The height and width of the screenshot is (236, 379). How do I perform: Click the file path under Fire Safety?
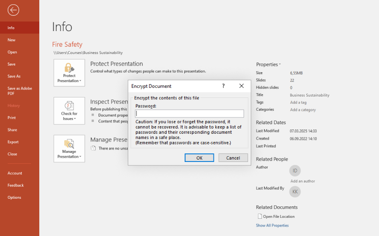point(88,53)
